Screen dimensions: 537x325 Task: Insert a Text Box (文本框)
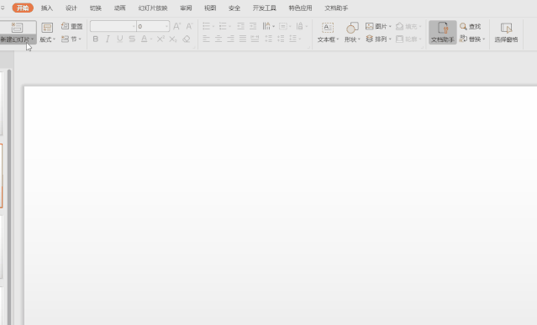point(328,33)
